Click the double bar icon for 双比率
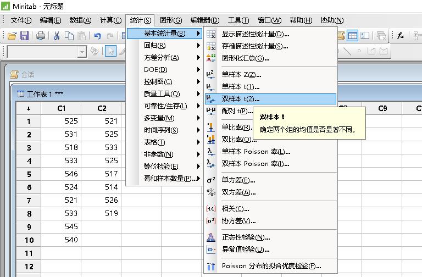422x277 pixels. click(x=211, y=139)
